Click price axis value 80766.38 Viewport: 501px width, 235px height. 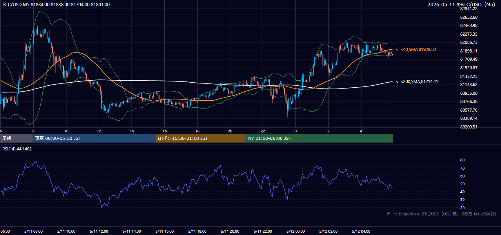[469, 101]
